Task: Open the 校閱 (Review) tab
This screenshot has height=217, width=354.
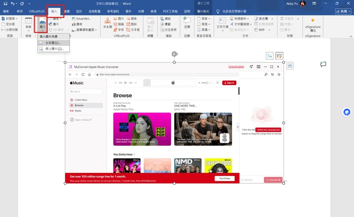Action: [141, 12]
